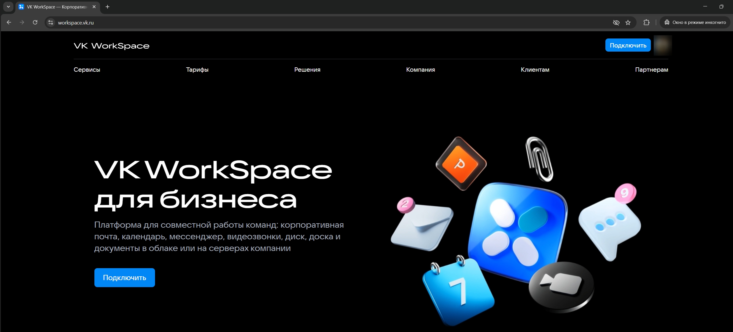Click the hero Подключить button
This screenshot has width=733, height=332.
point(124,277)
